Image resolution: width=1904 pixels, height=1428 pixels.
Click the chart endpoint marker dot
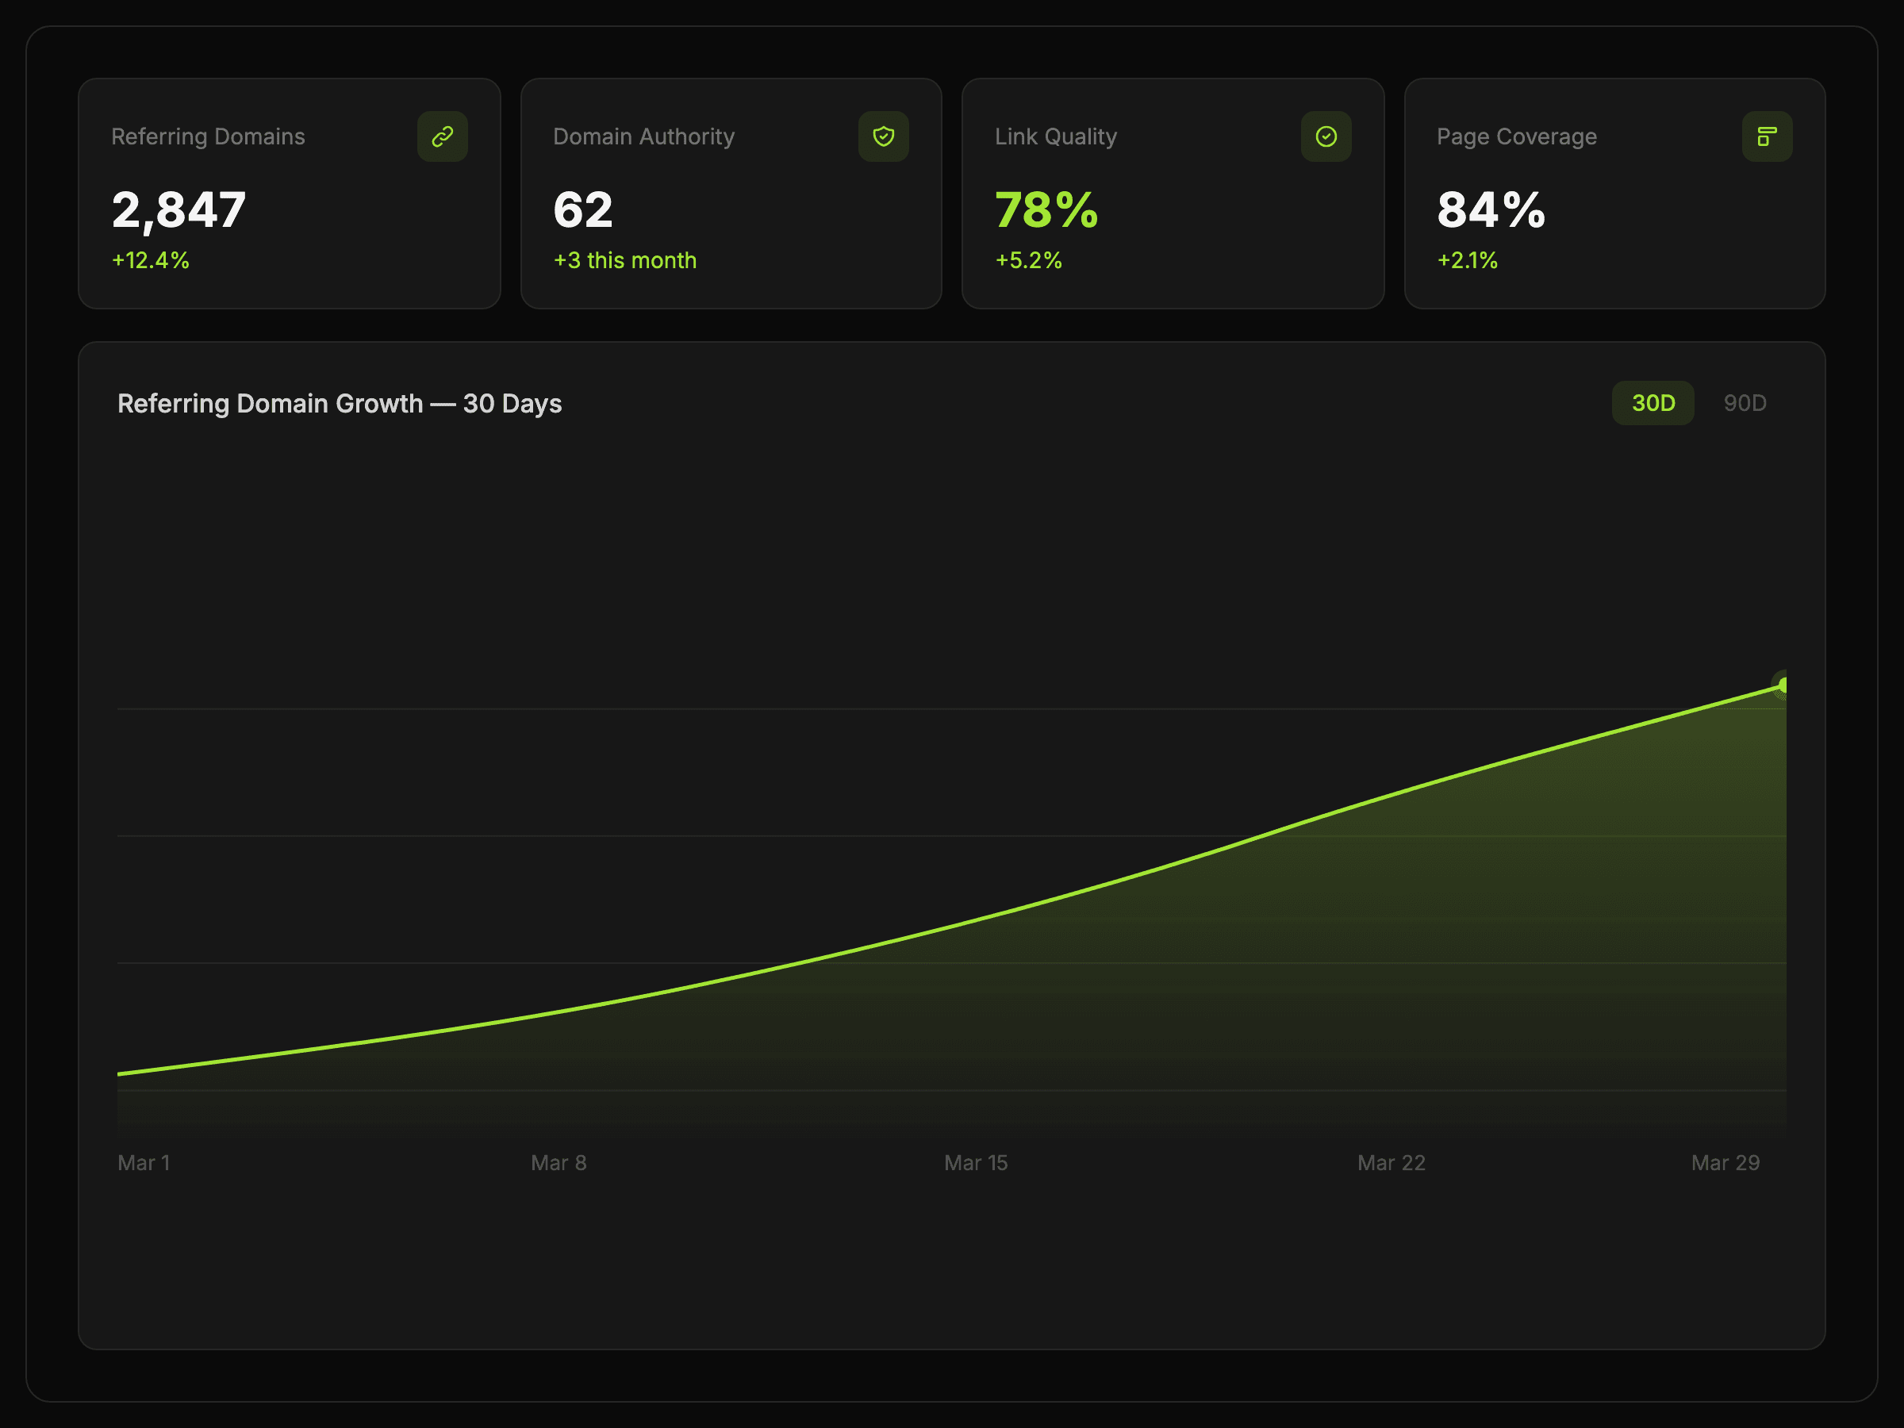(1783, 685)
